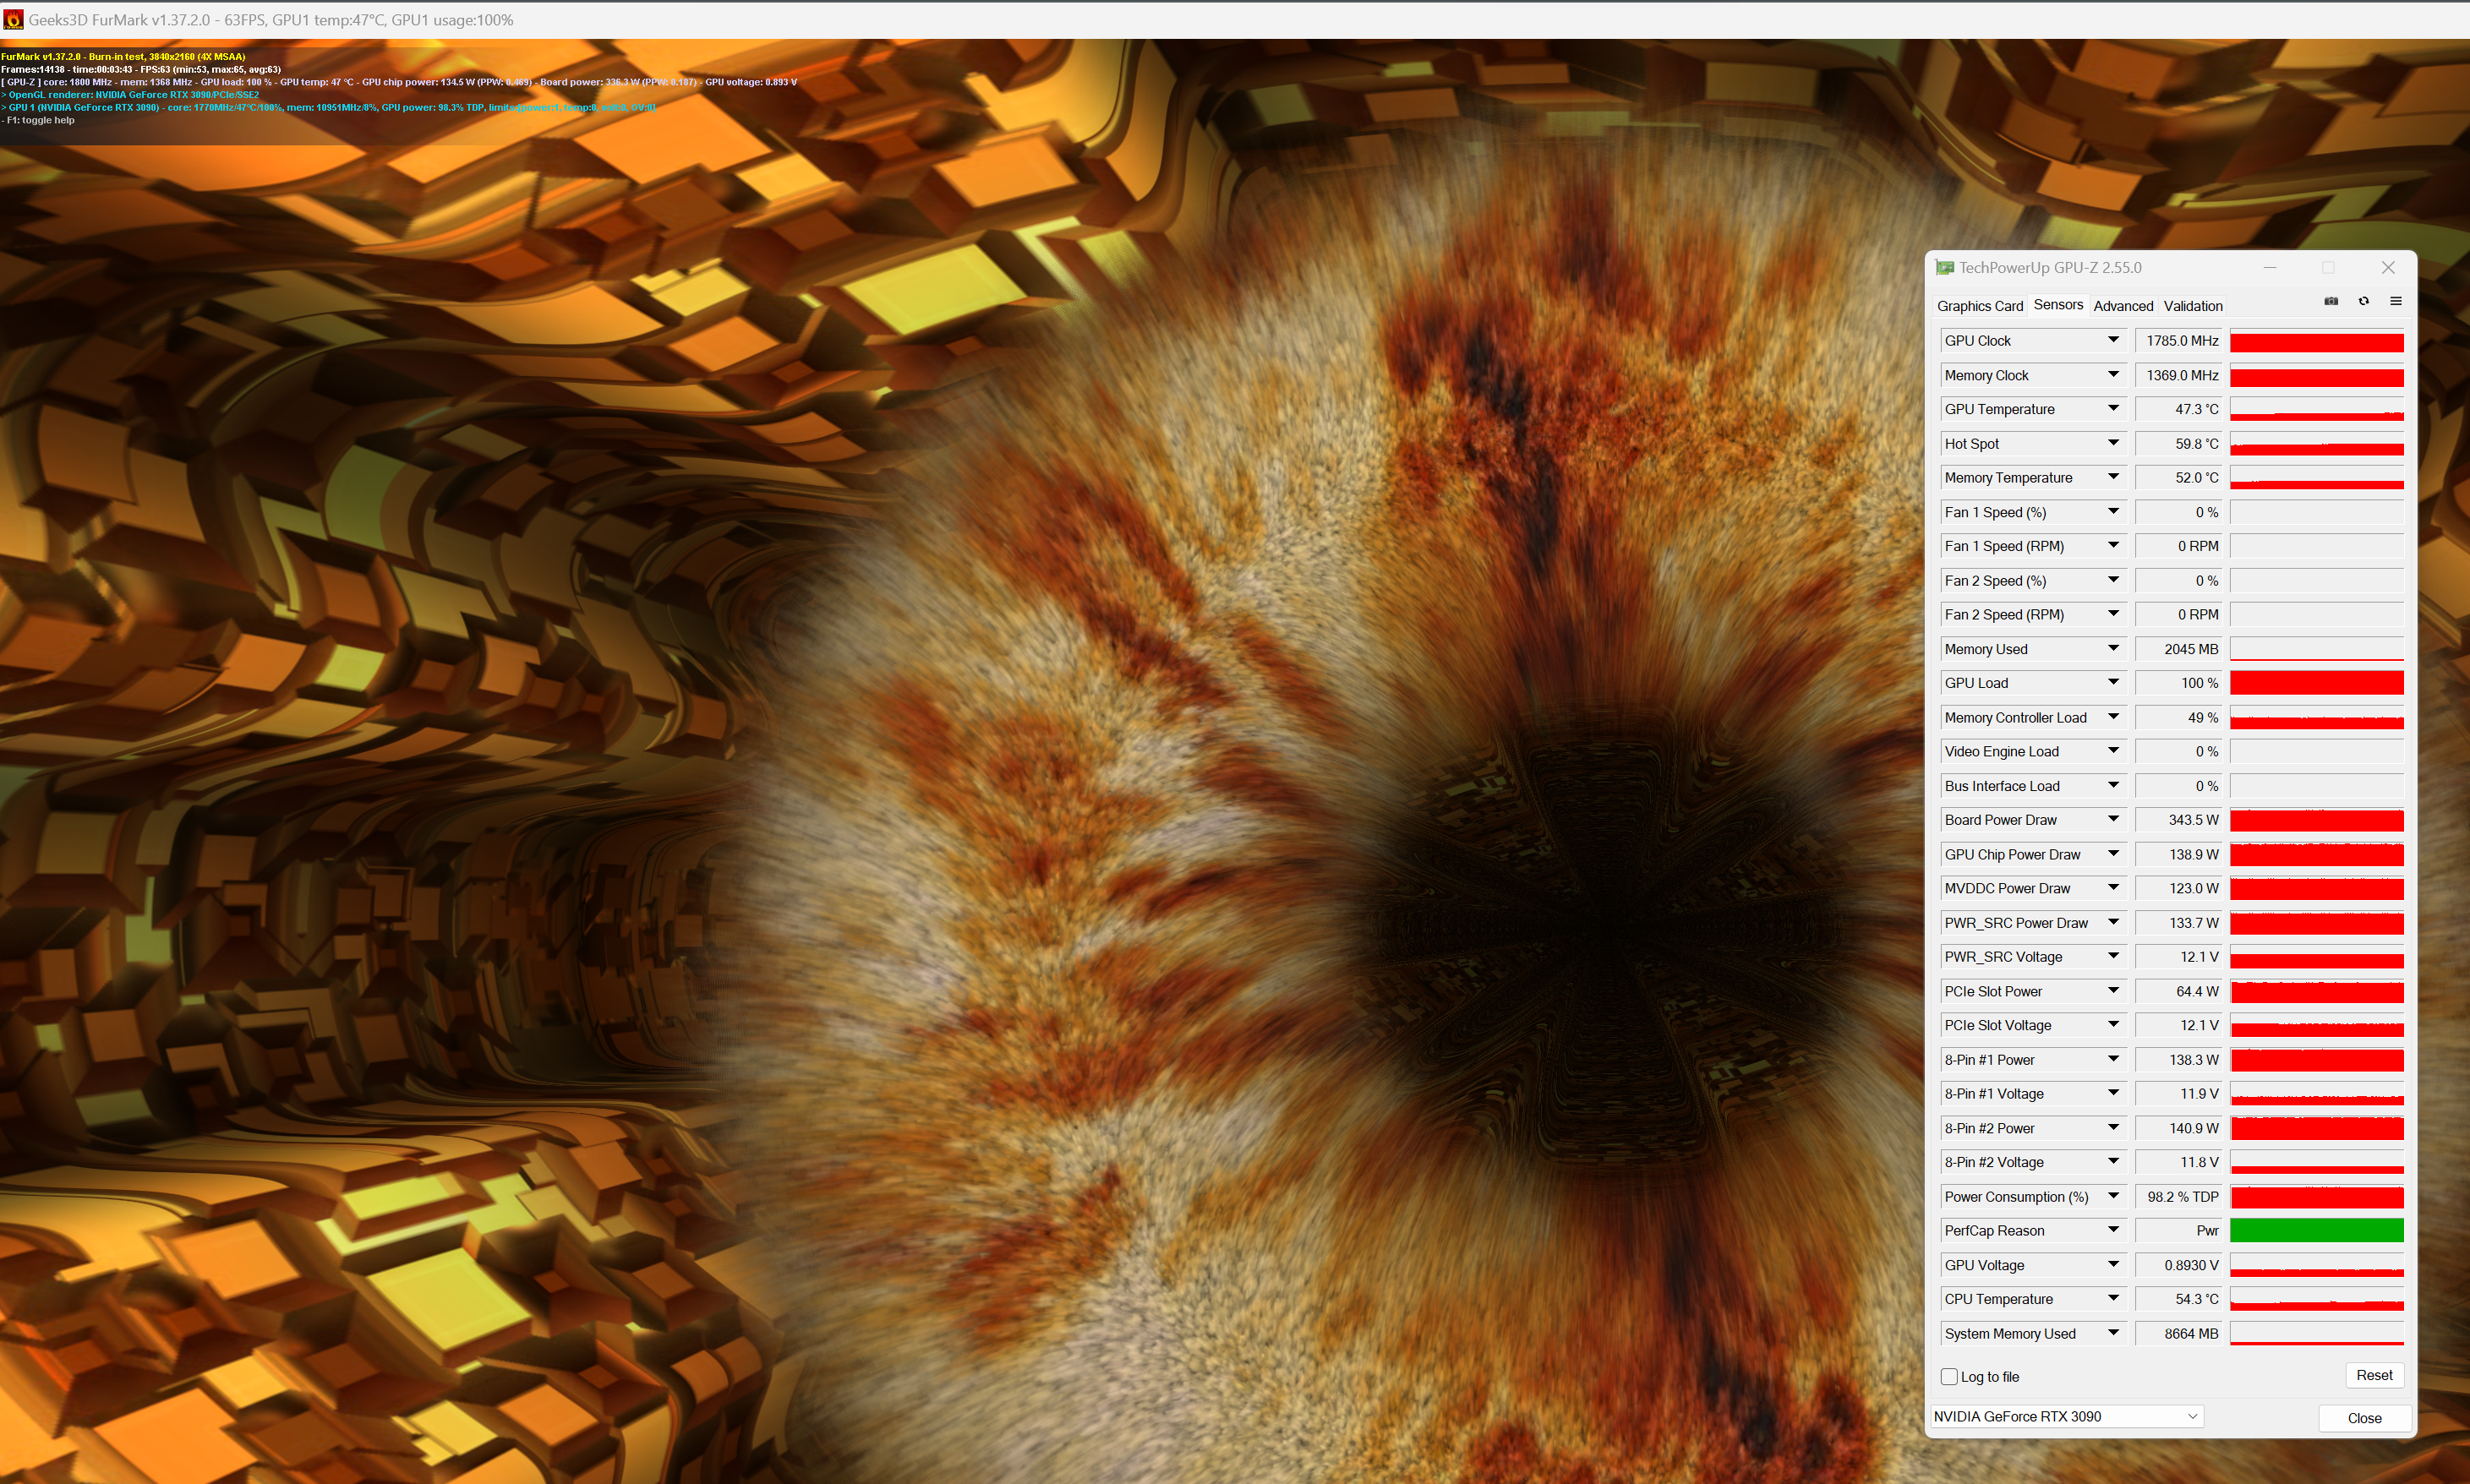The height and width of the screenshot is (1484, 2470).
Task: Click the GPU-Z title bar app icon
Action: click(x=1944, y=267)
